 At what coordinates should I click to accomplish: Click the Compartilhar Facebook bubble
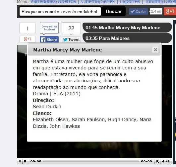click(x=49, y=28)
